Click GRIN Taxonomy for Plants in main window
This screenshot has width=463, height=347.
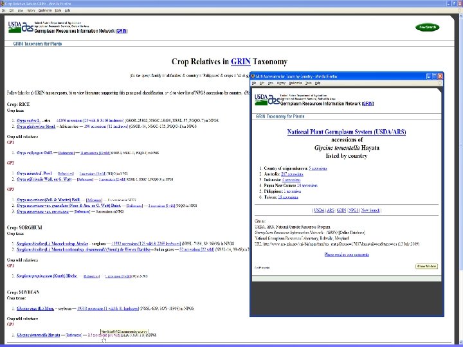(37, 44)
